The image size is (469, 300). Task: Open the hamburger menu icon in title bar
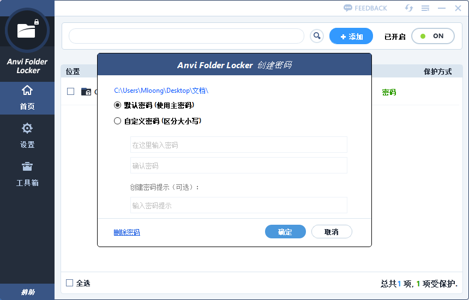pyautogui.click(x=425, y=8)
